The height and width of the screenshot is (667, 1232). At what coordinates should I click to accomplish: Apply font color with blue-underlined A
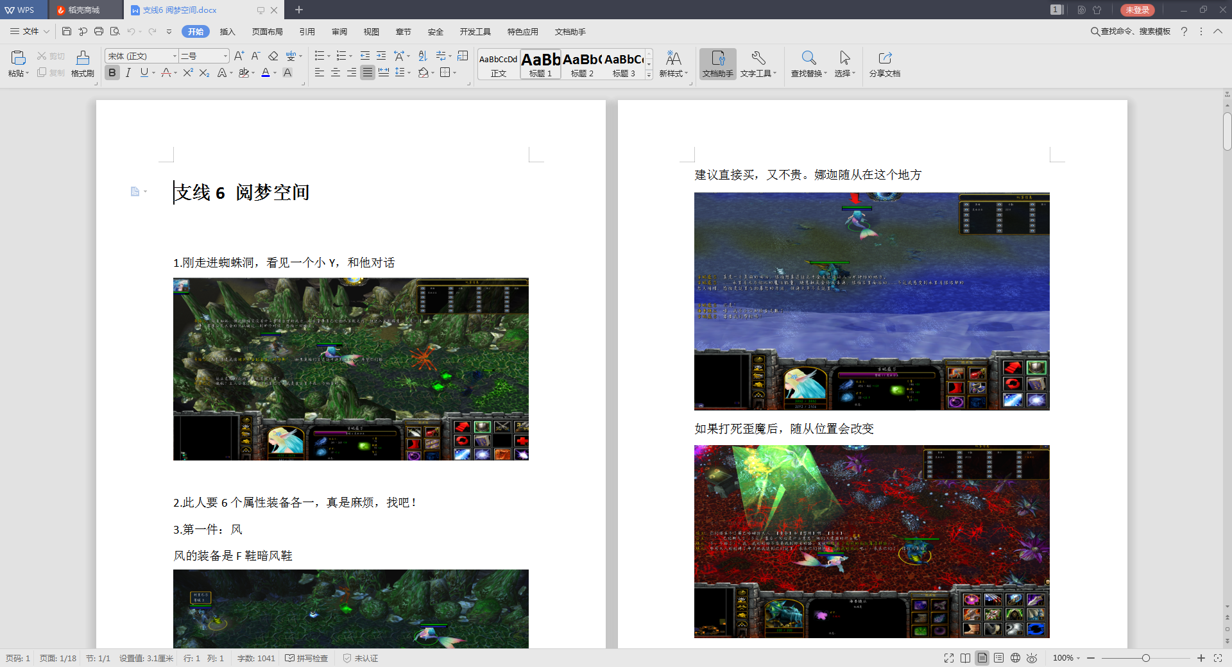[x=266, y=73]
